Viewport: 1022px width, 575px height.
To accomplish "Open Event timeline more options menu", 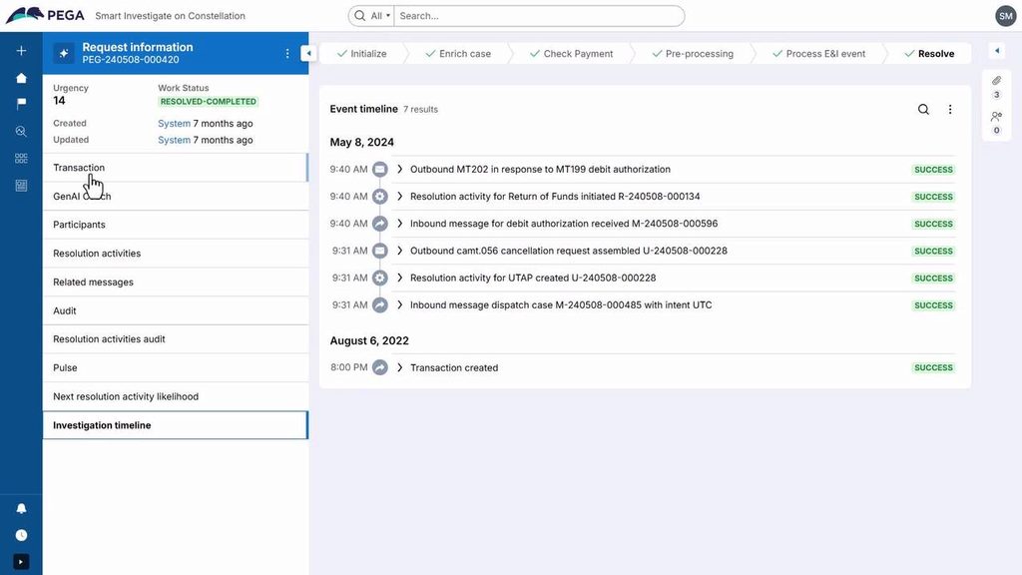I will click(950, 110).
